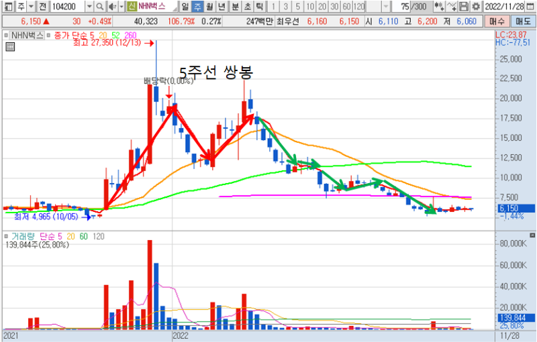Click the add candlestick chart icon
Viewport: 537px width, 342px height.
coord(439,6)
